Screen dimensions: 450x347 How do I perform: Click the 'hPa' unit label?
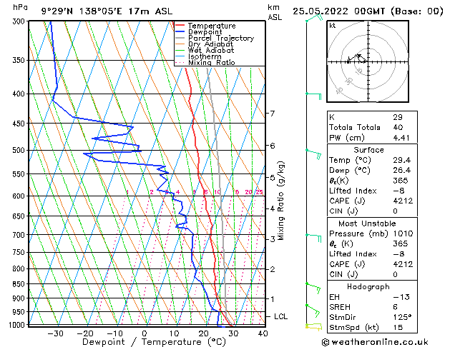coord(20,7)
